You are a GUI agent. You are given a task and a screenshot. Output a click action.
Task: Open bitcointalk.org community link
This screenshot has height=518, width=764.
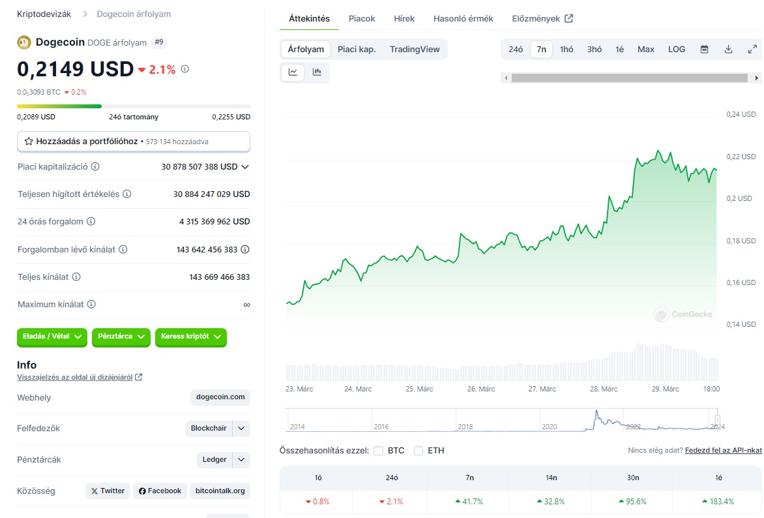point(220,491)
